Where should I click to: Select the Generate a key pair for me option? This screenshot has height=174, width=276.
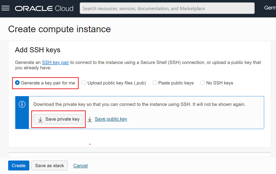17,83
